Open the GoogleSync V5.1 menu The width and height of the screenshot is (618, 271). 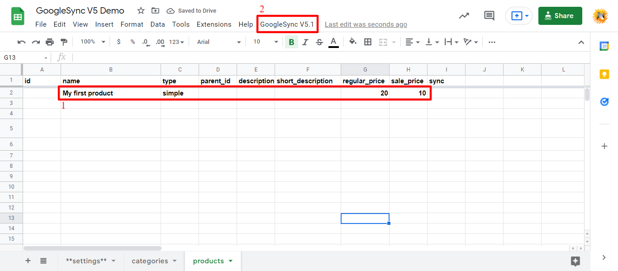click(x=287, y=24)
